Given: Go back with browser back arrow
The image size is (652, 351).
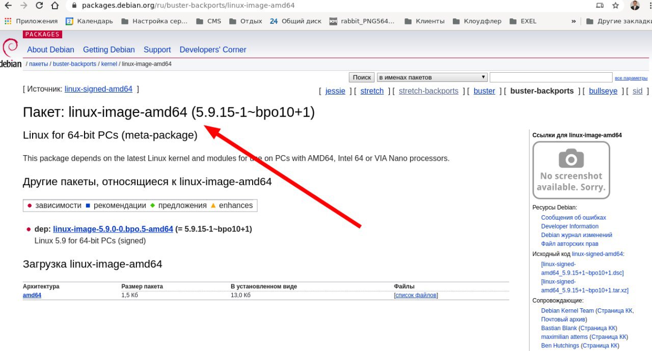Looking at the screenshot, I should coord(8,6).
